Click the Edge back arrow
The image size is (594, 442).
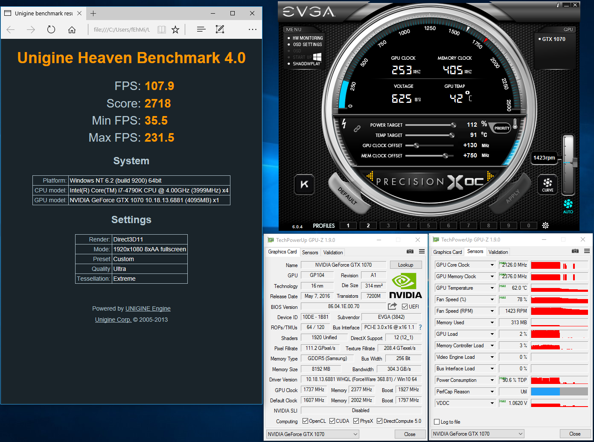pyautogui.click(x=11, y=29)
